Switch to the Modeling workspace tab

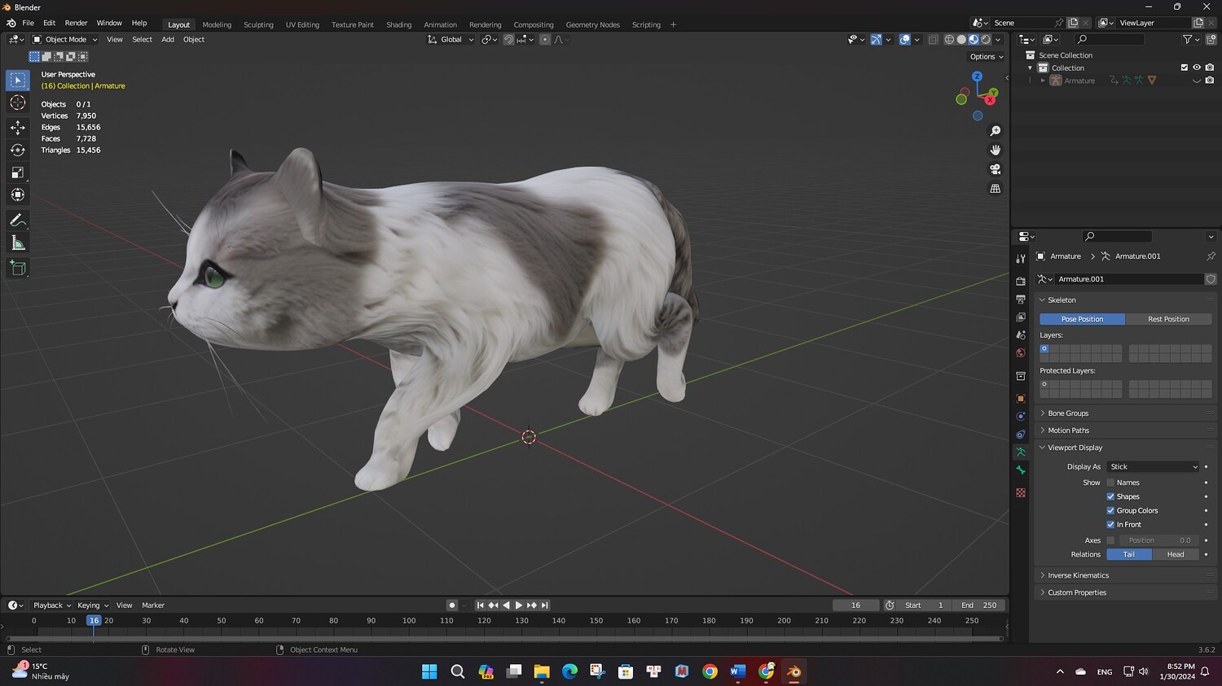[217, 24]
